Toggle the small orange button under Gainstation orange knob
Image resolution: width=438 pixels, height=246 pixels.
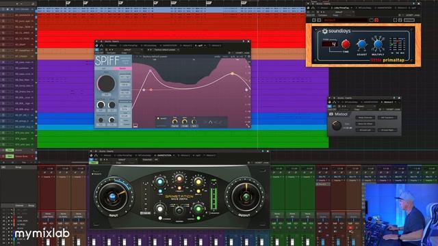point(179,189)
